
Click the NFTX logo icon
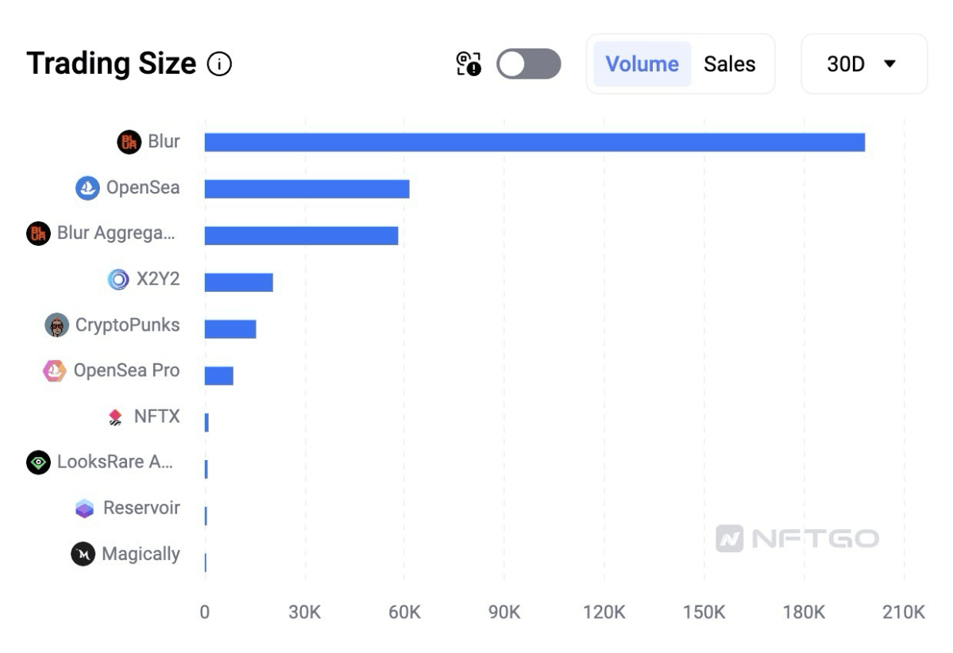[116, 417]
